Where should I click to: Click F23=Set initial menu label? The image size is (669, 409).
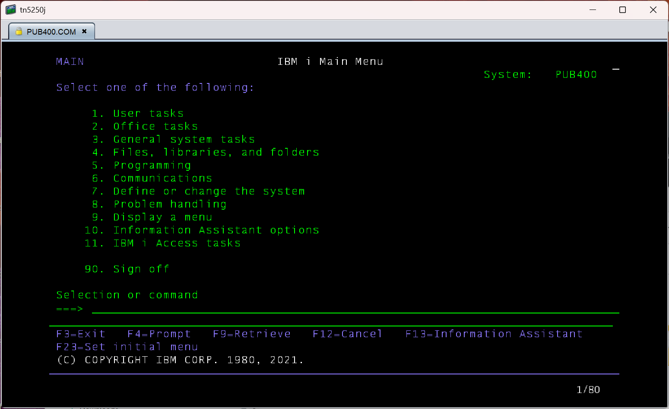point(127,347)
